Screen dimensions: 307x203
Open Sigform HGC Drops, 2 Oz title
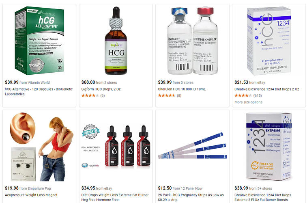pos(101,89)
